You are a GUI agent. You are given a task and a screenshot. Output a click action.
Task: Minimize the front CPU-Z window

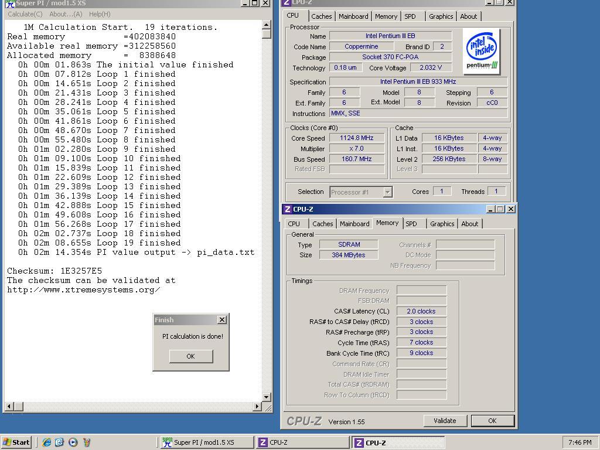pyautogui.click(x=491, y=209)
